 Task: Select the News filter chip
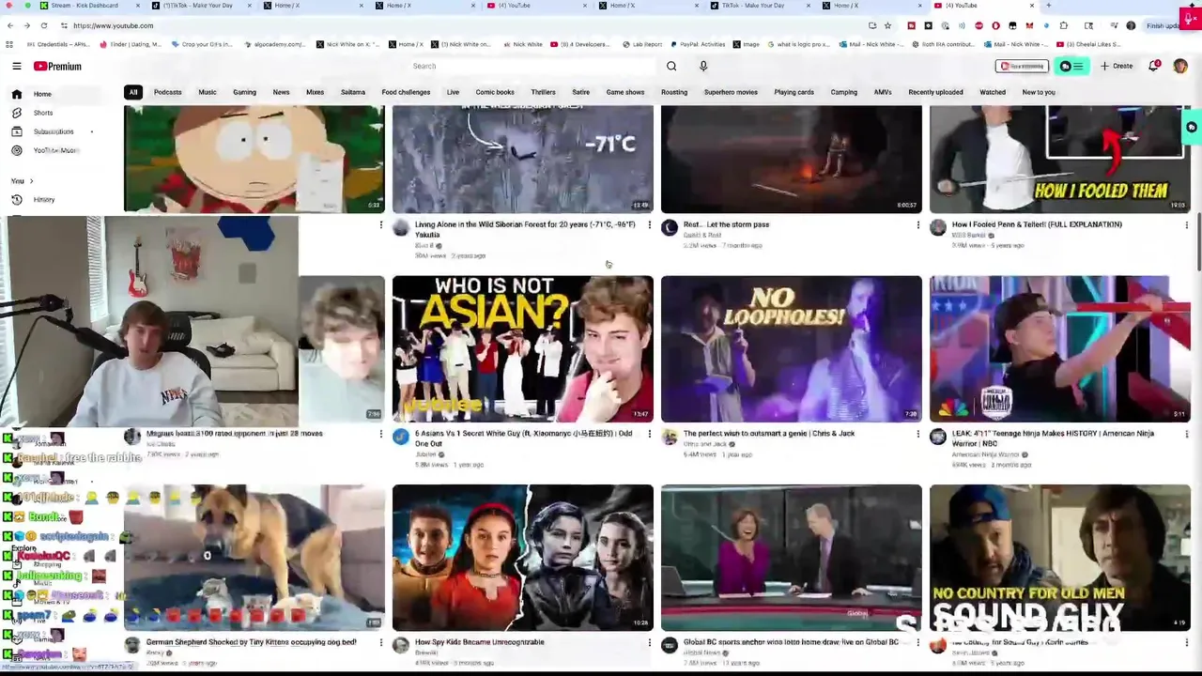coord(281,92)
